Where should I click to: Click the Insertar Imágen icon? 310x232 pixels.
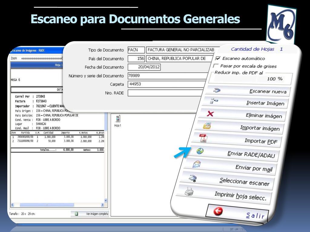214,101
